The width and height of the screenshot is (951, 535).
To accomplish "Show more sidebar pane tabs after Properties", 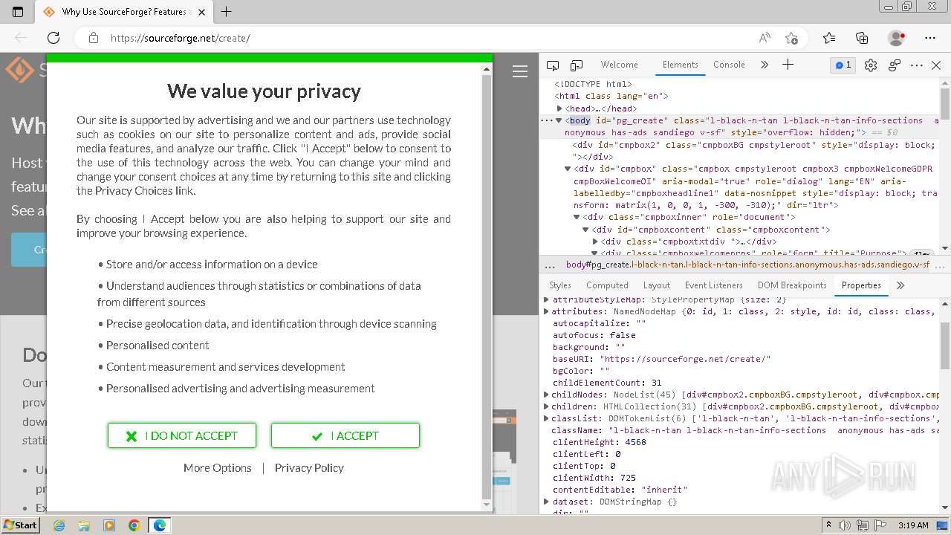I will point(900,285).
